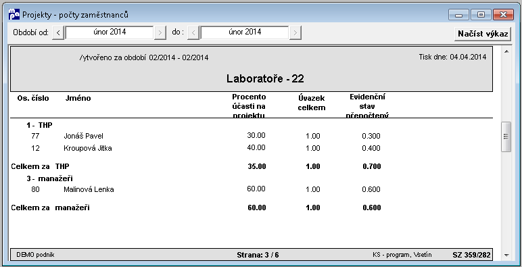Click 'Tisk dne: 04.04.2014' print date
This screenshot has height=267, width=522.
coord(452,57)
